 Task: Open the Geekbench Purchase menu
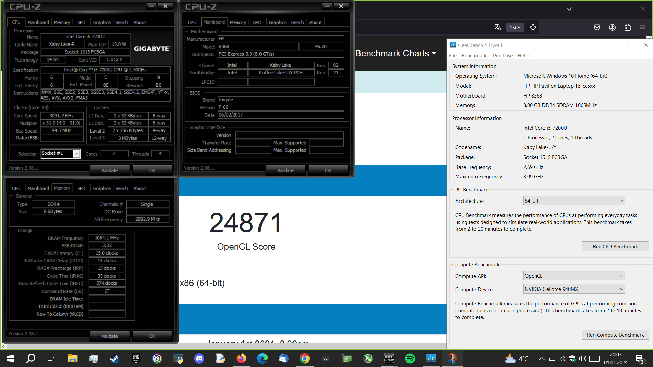[x=503, y=56]
